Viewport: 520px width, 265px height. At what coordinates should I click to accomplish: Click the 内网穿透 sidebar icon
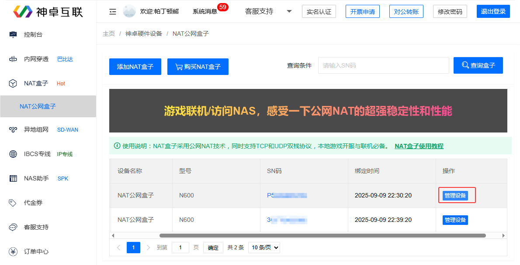click(13, 59)
